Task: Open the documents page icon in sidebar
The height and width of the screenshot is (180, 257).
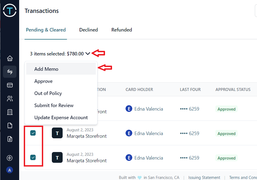Action: pos(10,125)
